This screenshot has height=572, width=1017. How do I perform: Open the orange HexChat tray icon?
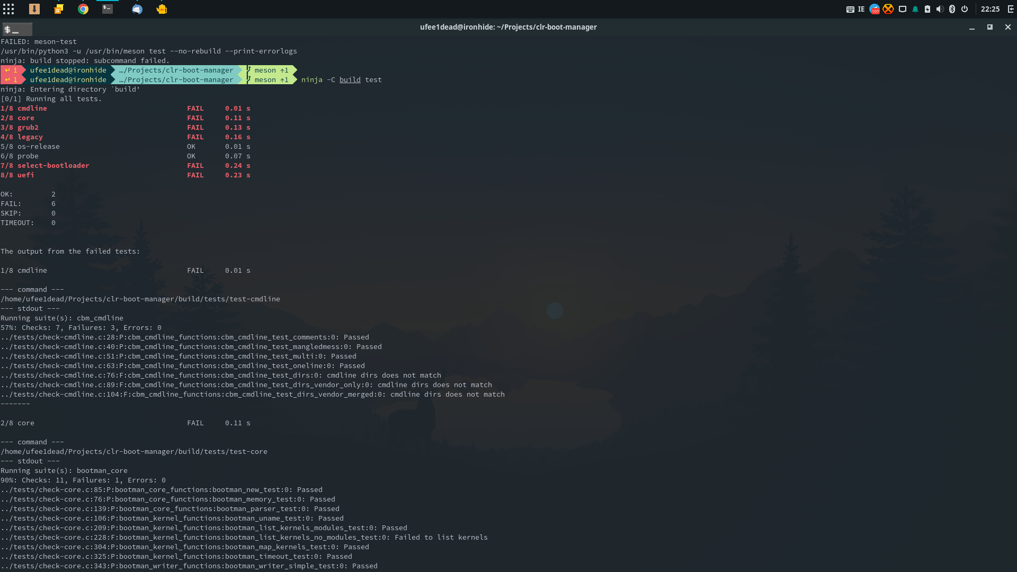pos(888,9)
